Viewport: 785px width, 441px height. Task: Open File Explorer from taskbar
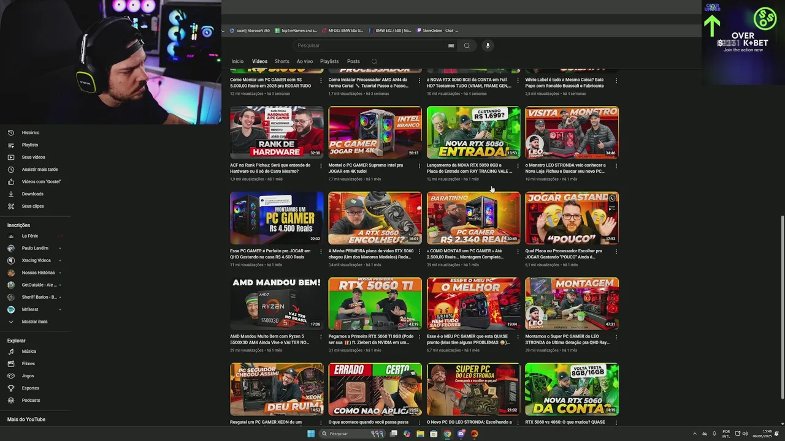click(420, 434)
